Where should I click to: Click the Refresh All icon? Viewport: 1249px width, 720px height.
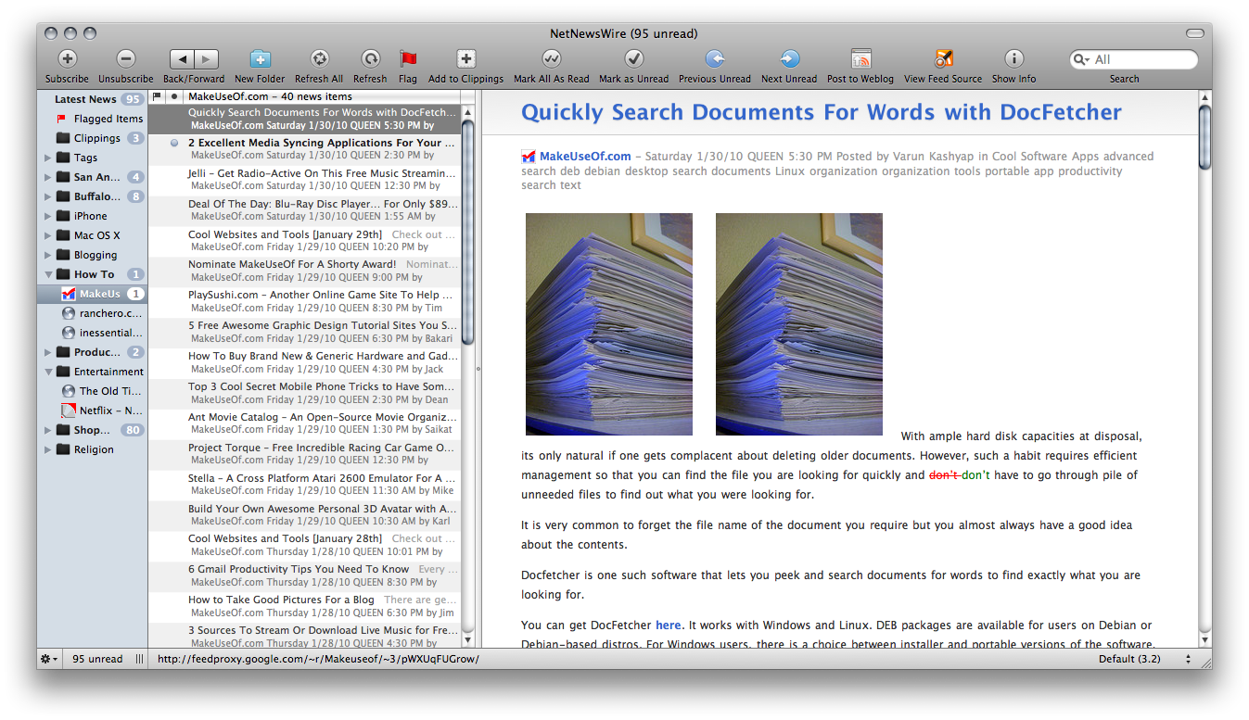(319, 59)
